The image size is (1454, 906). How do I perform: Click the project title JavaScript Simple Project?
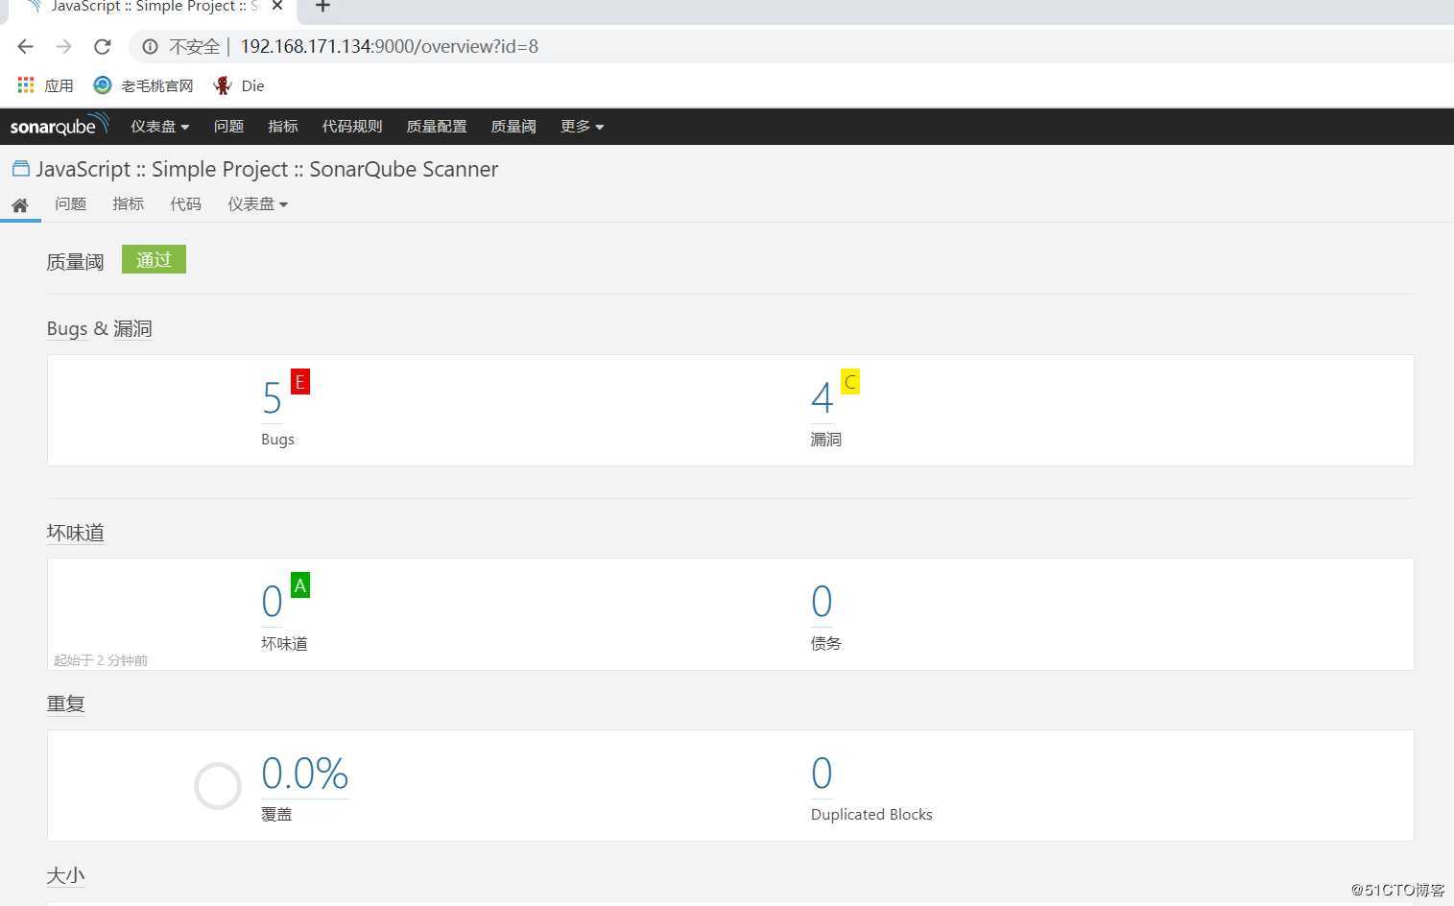point(267,169)
